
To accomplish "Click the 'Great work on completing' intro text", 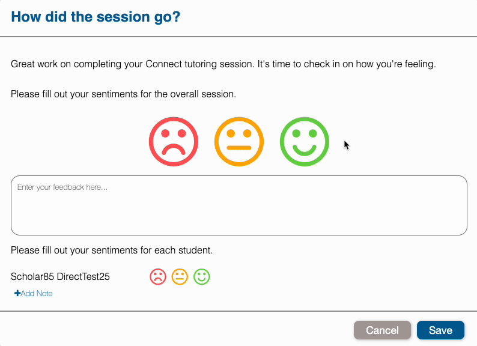I will [223, 64].
